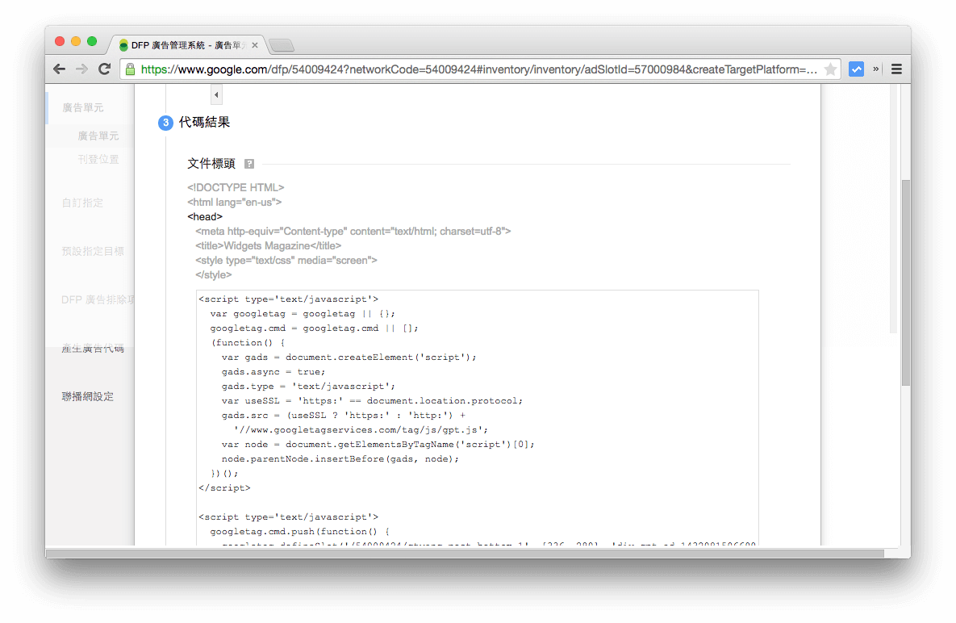Select 刊登位置 in the sidebar
The image size is (956, 623).
click(99, 159)
